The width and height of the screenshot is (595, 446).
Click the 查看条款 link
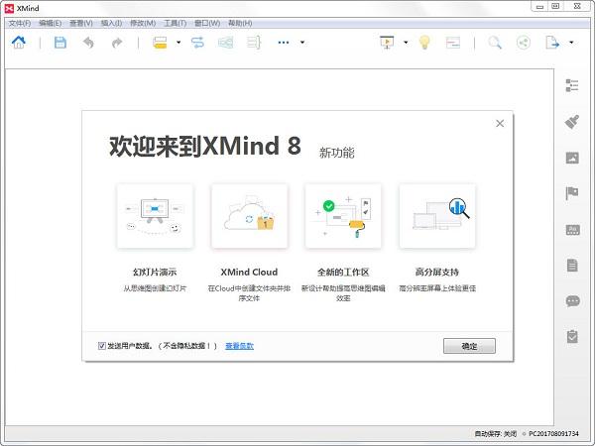pos(239,346)
